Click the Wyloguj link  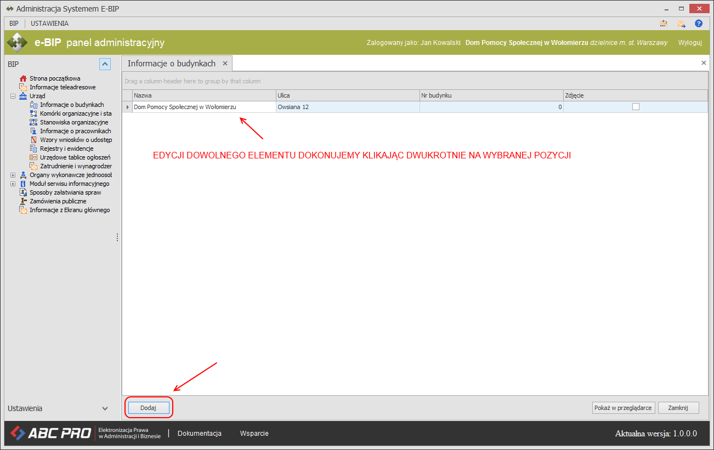[x=690, y=43]
